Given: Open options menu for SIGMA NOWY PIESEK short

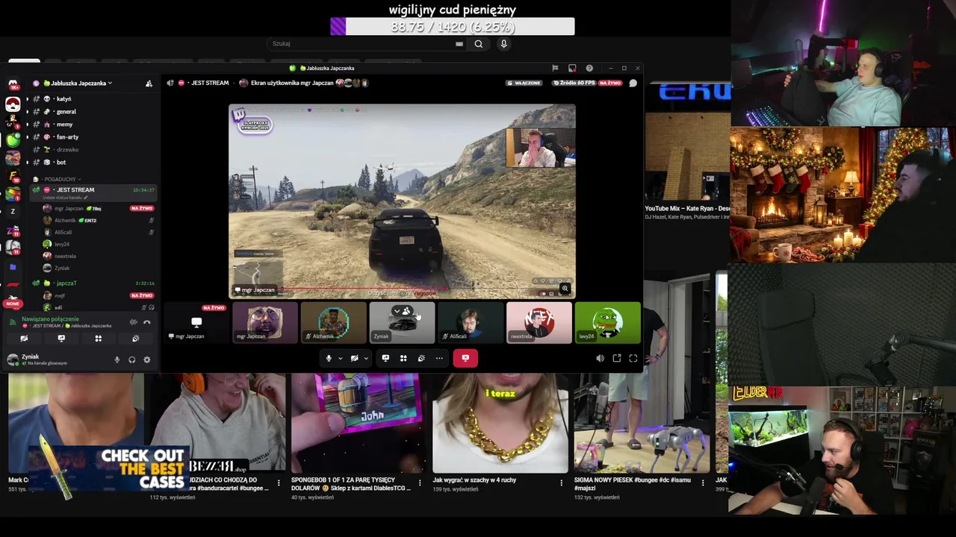Looking at the screenshot, I should tap(703, 483).
